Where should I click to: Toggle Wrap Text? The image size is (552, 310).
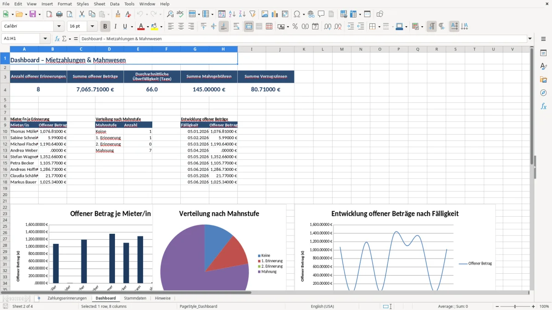(x=236, y=27)
